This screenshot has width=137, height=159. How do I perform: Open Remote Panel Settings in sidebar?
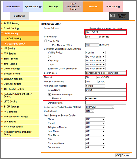(x=20, y=117)
